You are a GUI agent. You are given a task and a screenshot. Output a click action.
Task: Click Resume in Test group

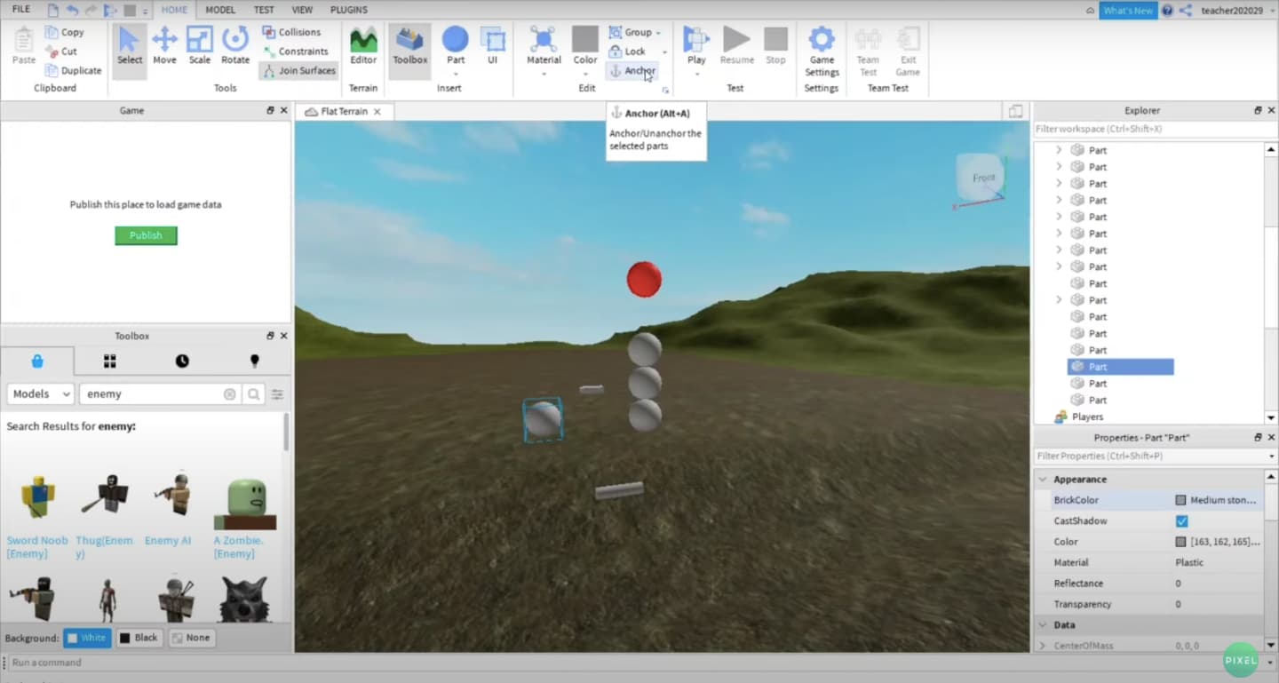click(x=736, y=46)
